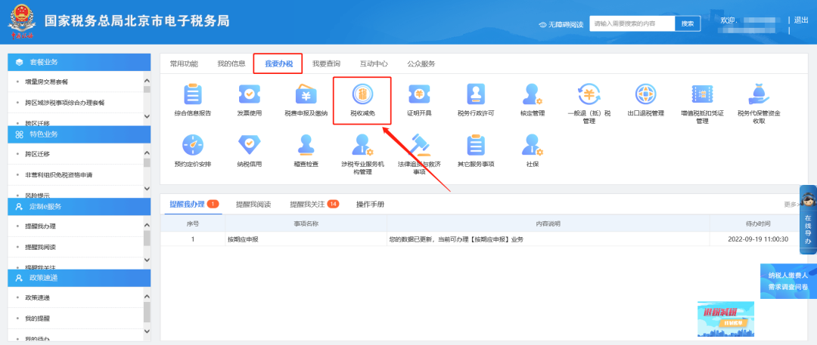
Task: Open 增量房交易套餐 in sidebar
Action: [46, 82]
